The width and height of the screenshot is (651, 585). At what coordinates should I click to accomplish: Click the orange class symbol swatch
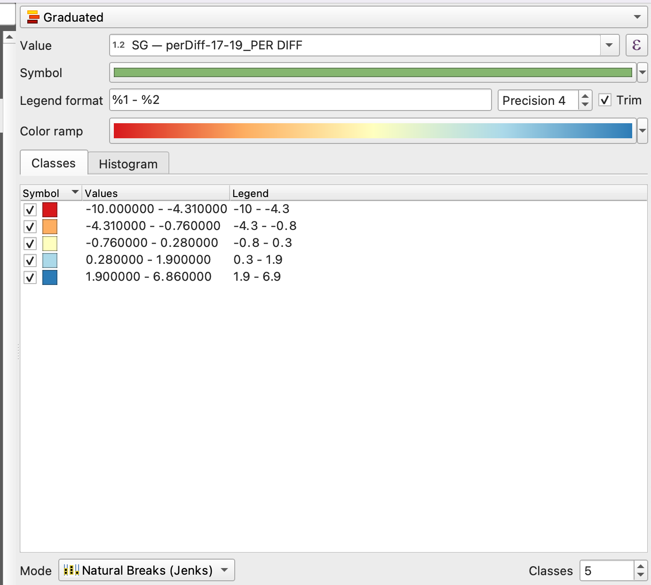[50, 226]
